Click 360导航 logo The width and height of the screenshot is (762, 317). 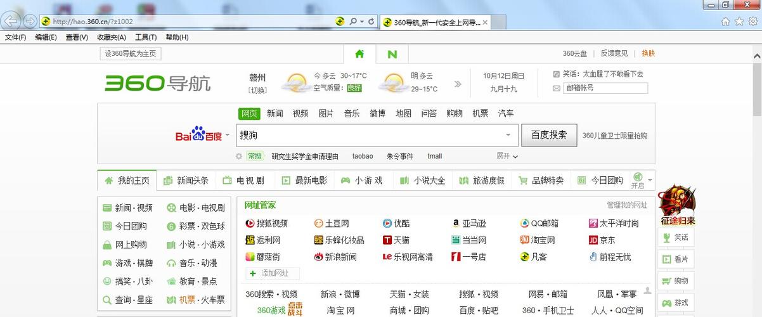[158, 83]
